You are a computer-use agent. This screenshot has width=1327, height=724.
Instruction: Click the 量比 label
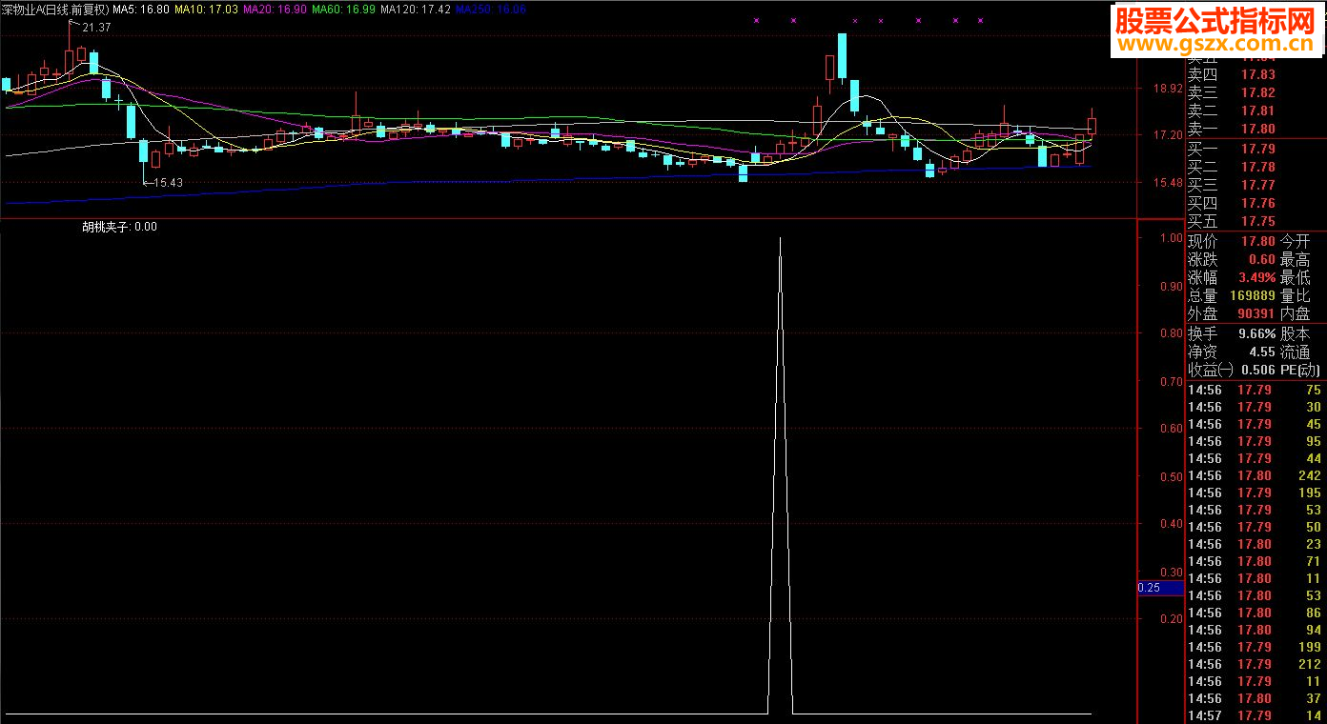(x=1295, y=296)
